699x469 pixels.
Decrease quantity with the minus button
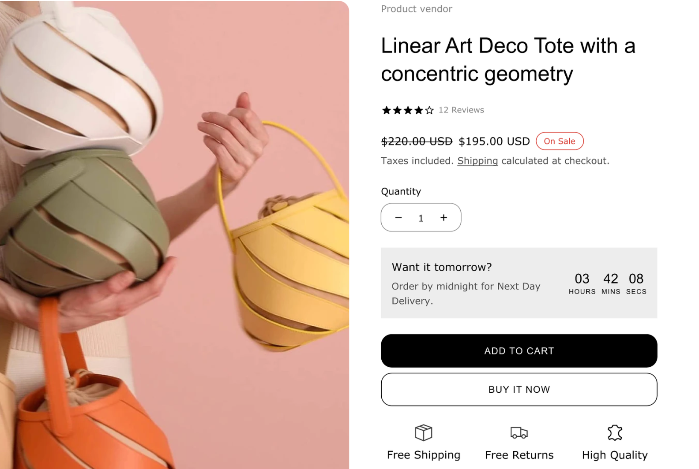click(398, 218)
